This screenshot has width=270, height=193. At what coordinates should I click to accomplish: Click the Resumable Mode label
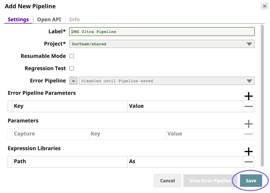(x=43, y=56)
